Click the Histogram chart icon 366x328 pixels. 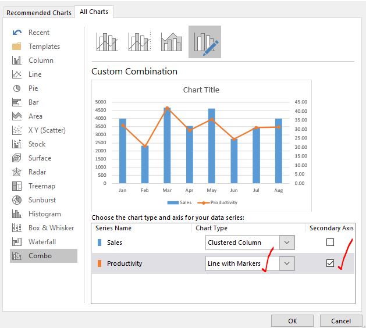point(17,214)
